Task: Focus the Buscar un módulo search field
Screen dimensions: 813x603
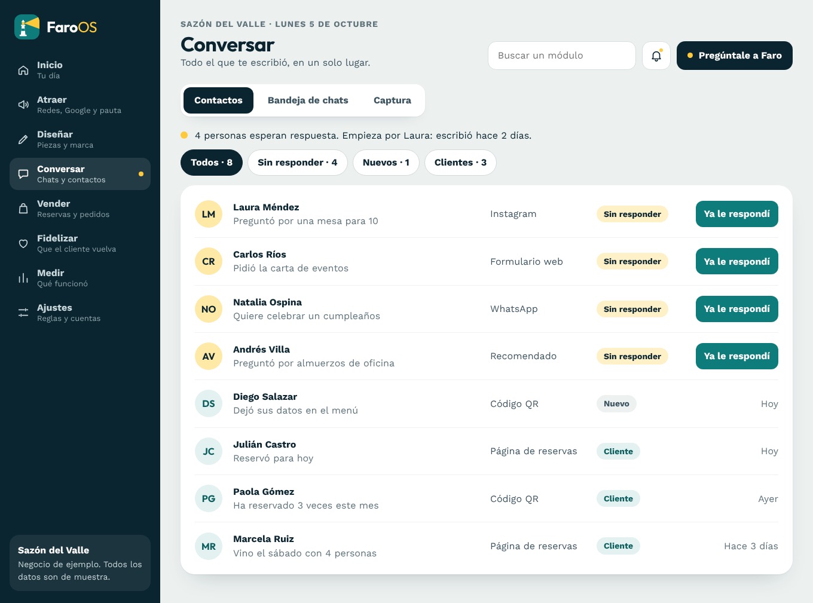Action: click(562, 56)
